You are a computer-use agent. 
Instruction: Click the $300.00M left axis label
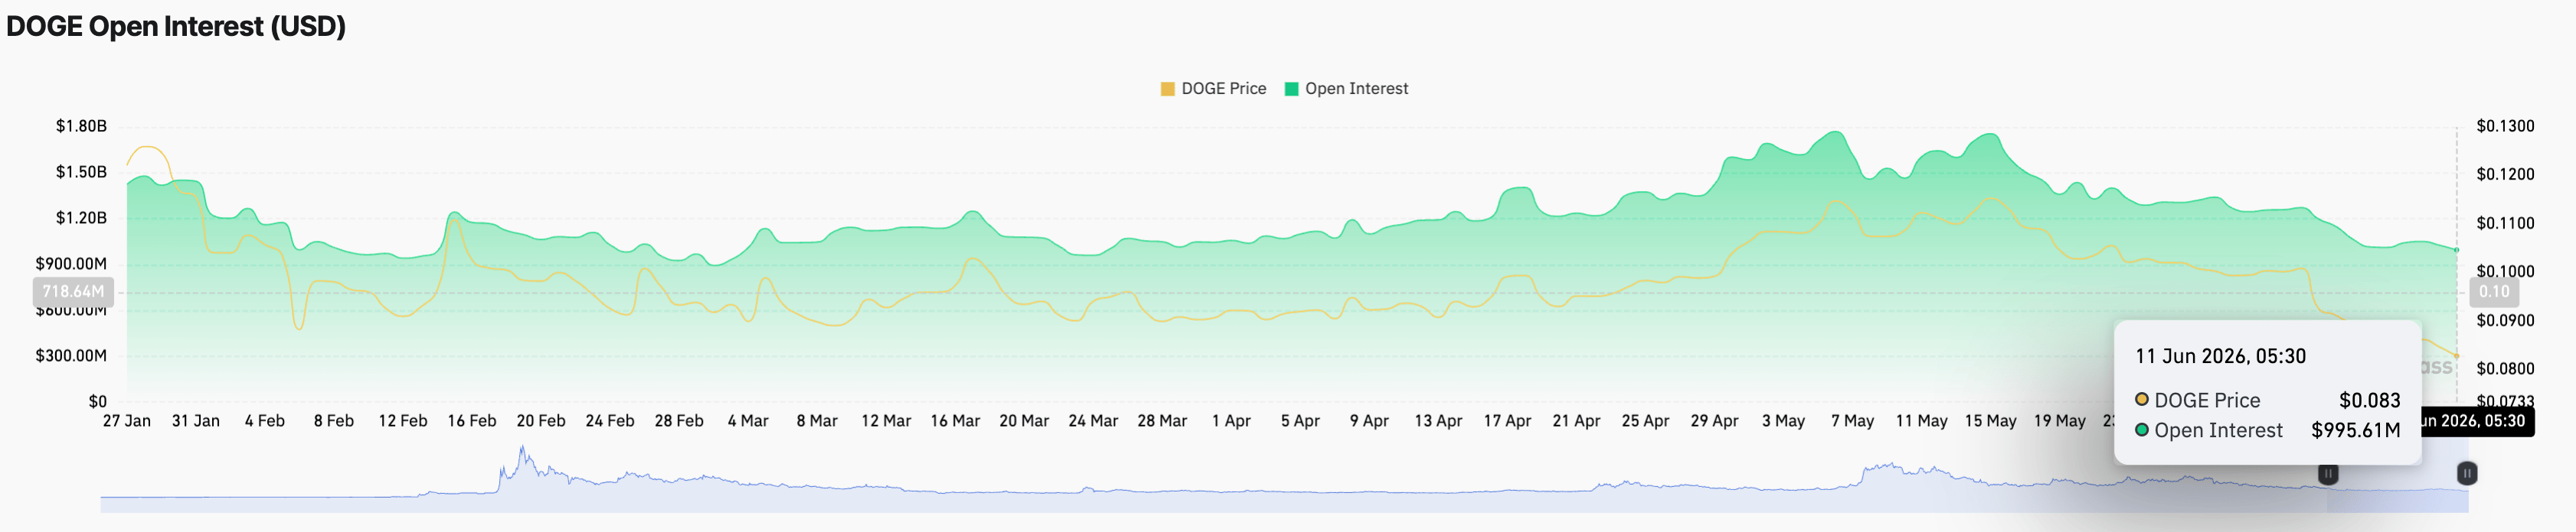[x=71, y=355]
